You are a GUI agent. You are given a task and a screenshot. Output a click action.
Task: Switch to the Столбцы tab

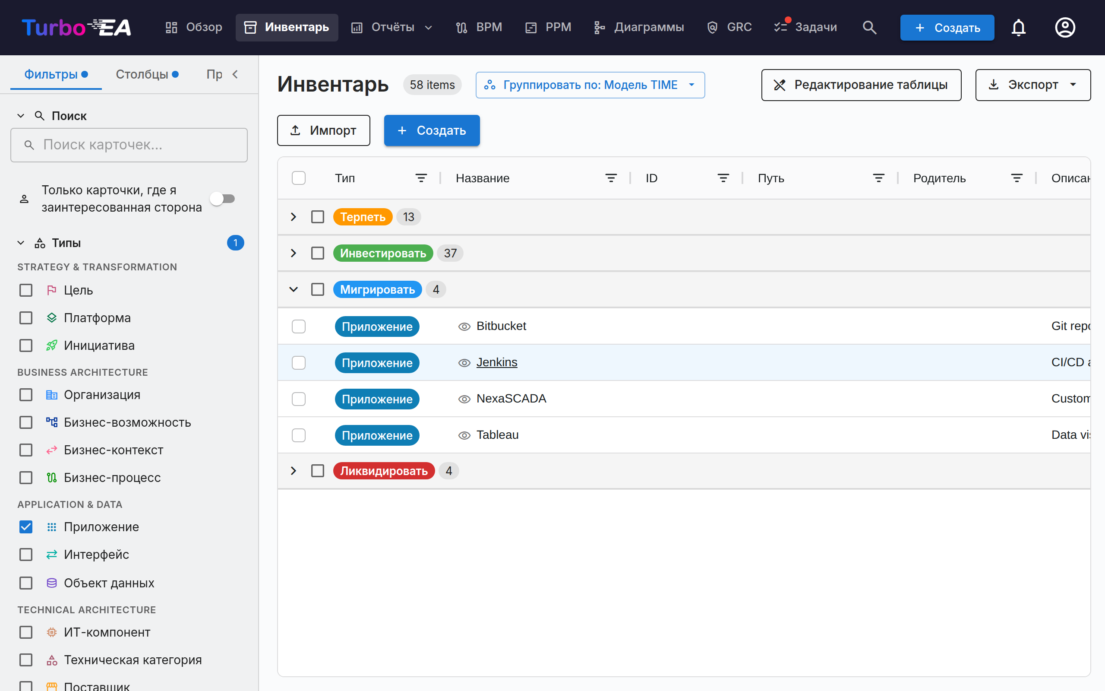147,74
